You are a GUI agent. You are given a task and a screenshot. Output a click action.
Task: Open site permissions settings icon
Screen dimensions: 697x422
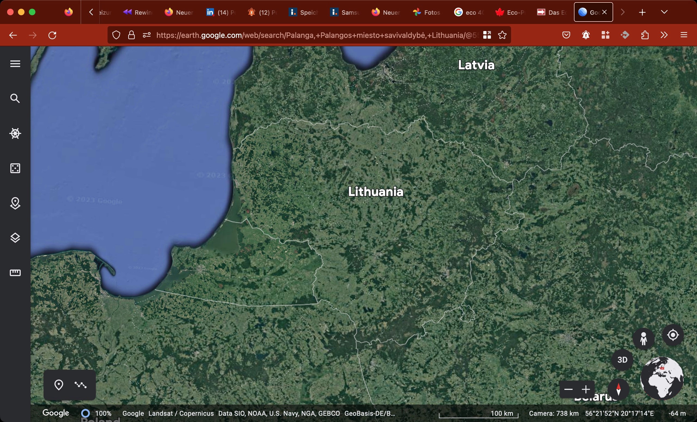pos(146,35)
